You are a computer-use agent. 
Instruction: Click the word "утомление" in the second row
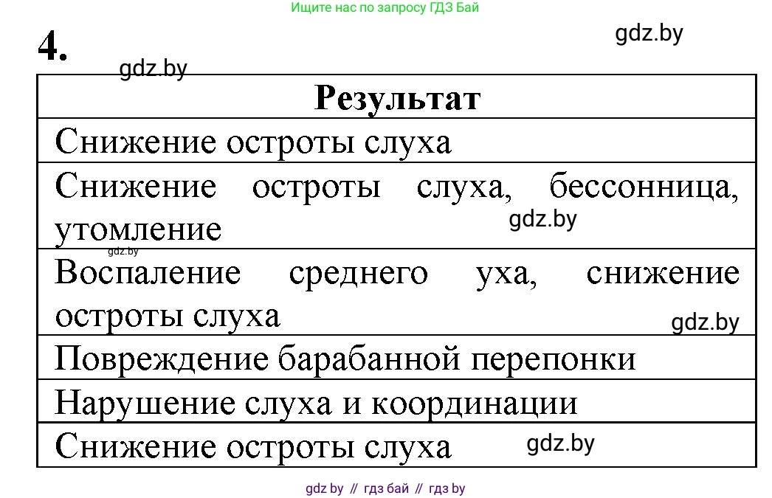[x=137, y=229]
